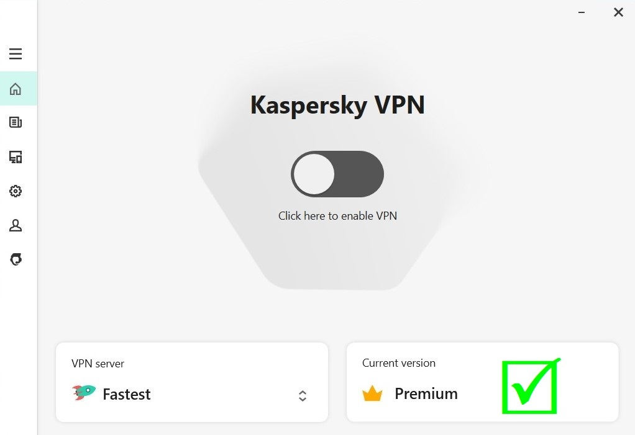Open the news page icon in the sidebar
This screenshot has width=635, height=435.
16,123
